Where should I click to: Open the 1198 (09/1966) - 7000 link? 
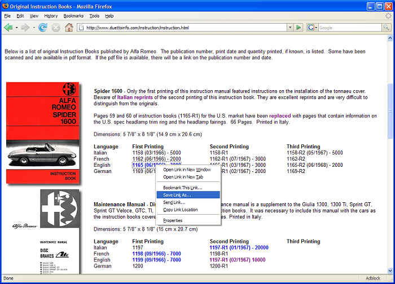(x=156, y=254)
